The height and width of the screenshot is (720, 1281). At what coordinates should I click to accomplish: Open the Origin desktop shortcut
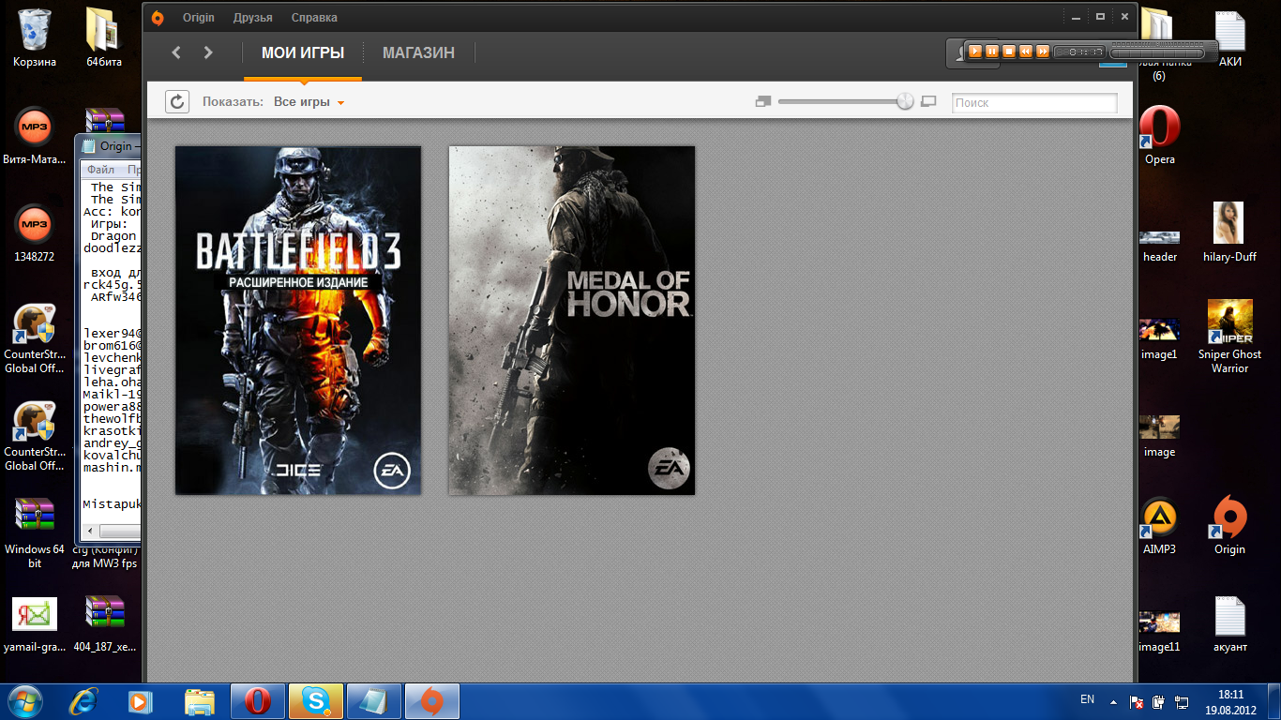pos(1229,525)
